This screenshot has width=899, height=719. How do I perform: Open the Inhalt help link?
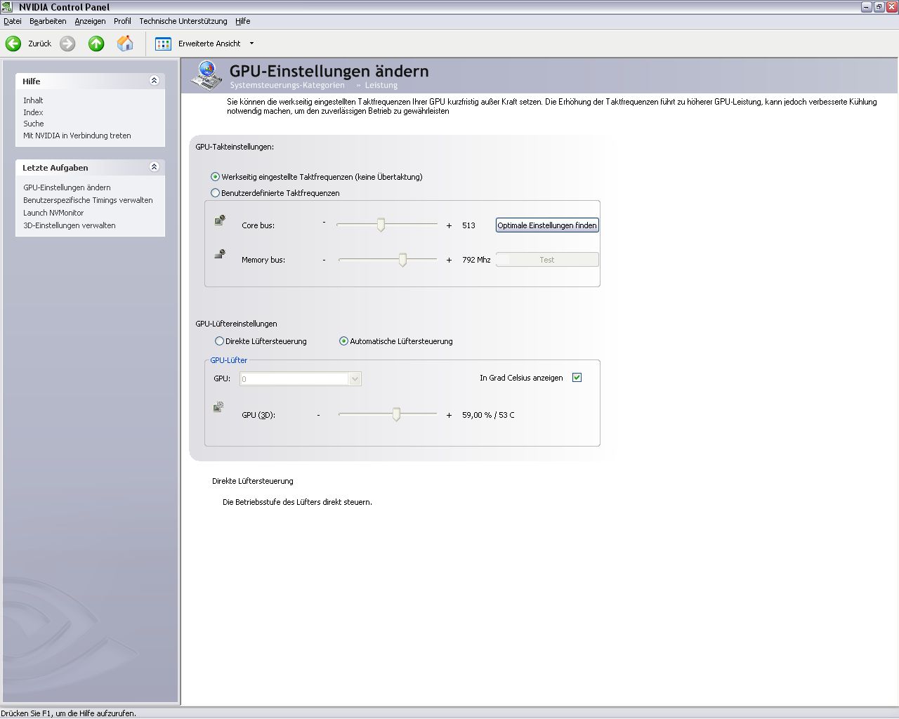(33, 100)
